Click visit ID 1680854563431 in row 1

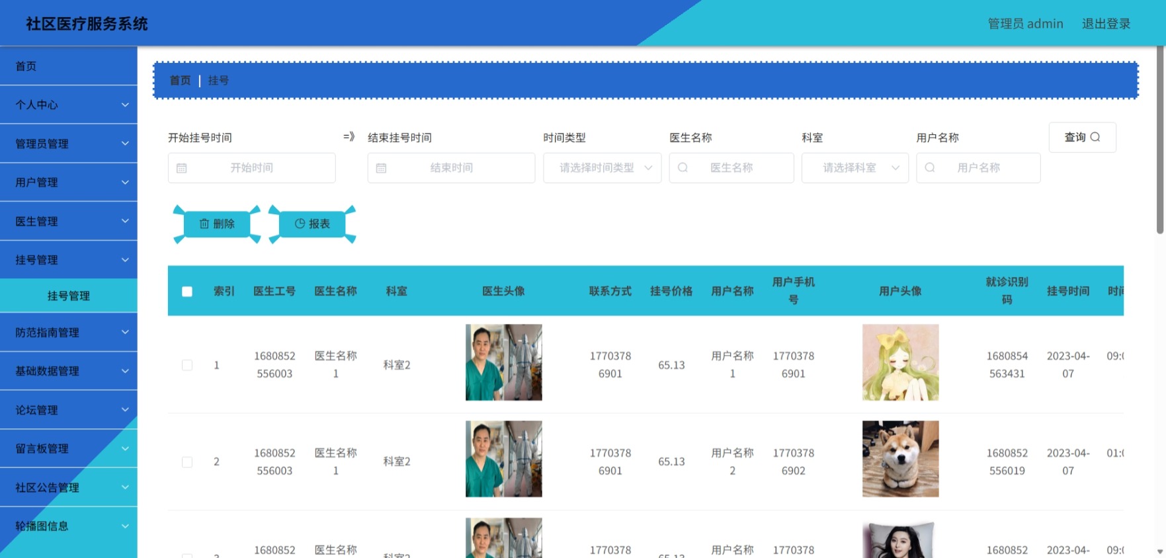1007,365
